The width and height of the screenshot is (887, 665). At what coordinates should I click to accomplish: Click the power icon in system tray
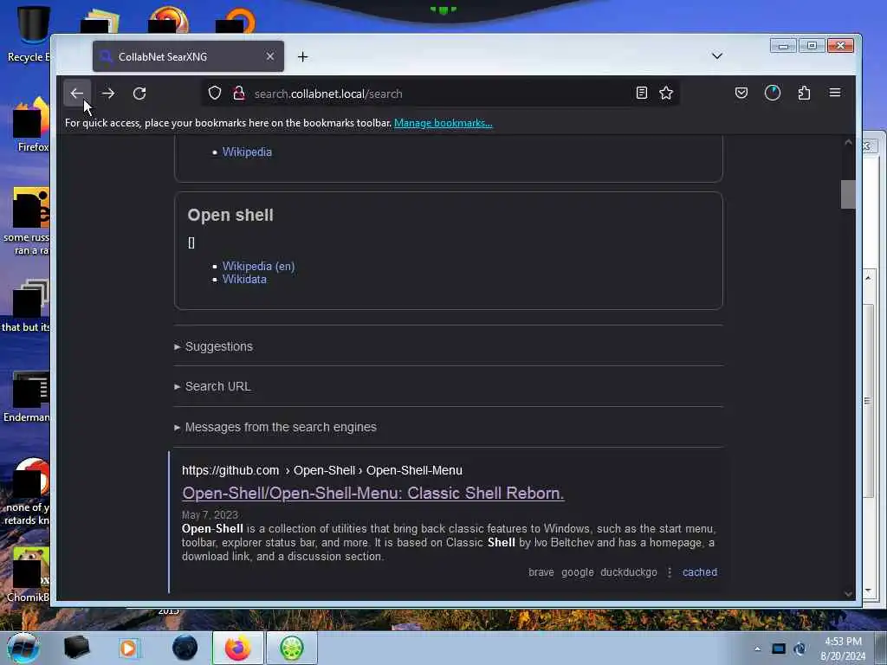pos(800,649)
